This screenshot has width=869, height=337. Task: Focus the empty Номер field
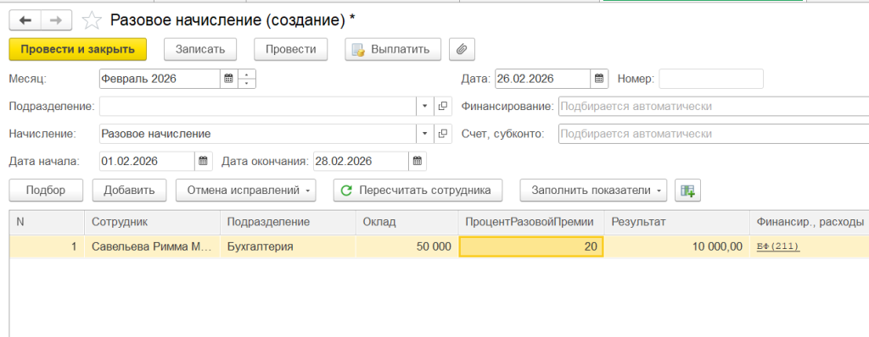(x=711, y=79)
